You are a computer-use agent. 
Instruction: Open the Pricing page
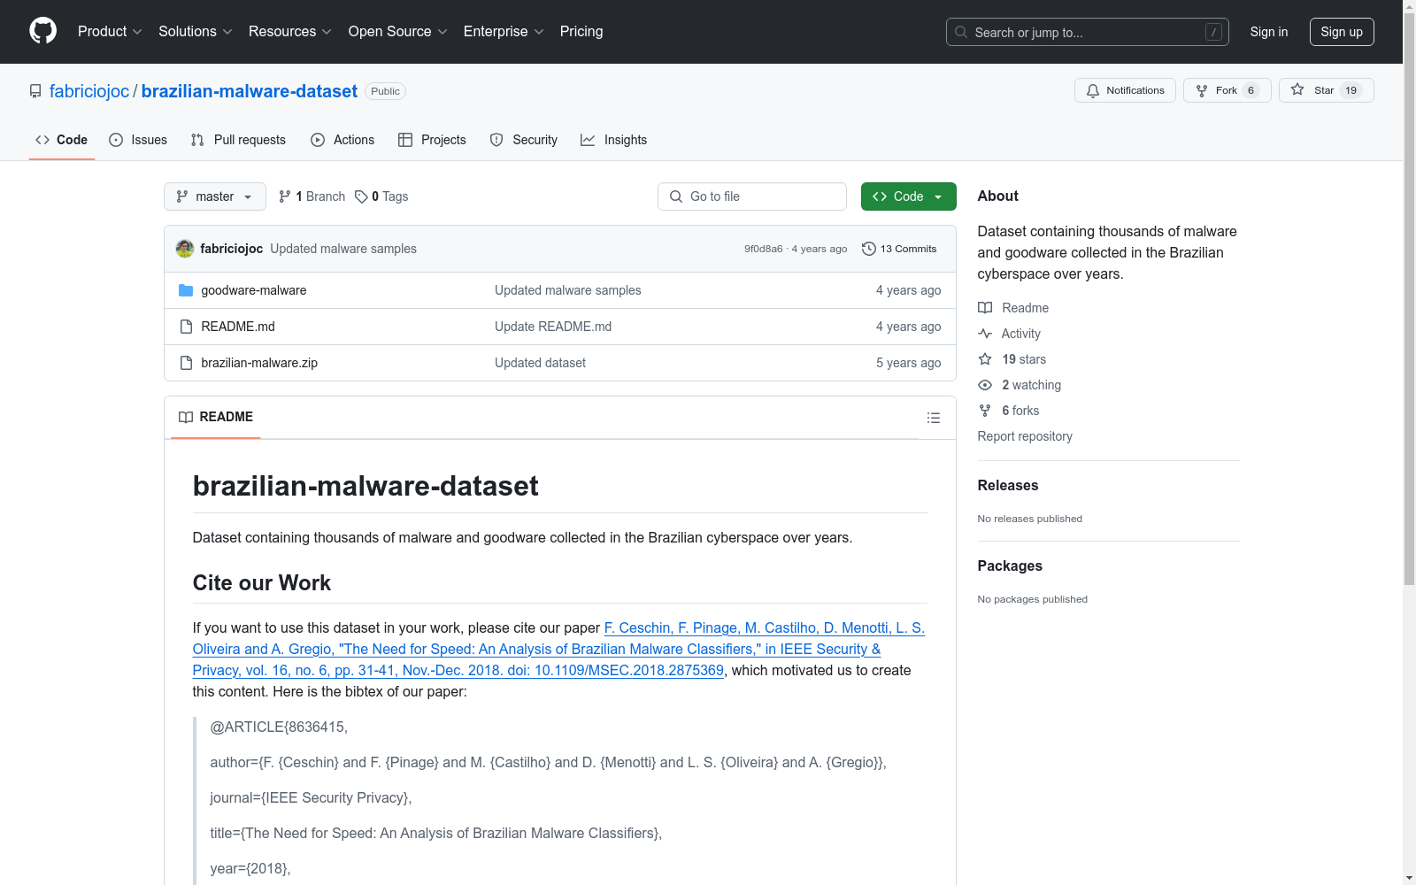pos(581,31)
